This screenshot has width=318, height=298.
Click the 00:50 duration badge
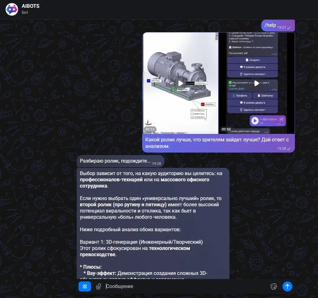[x=226, y=129]
